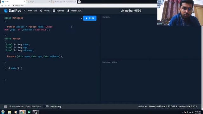
Task: Close the Google browser tab
Action: click(50, 2)
